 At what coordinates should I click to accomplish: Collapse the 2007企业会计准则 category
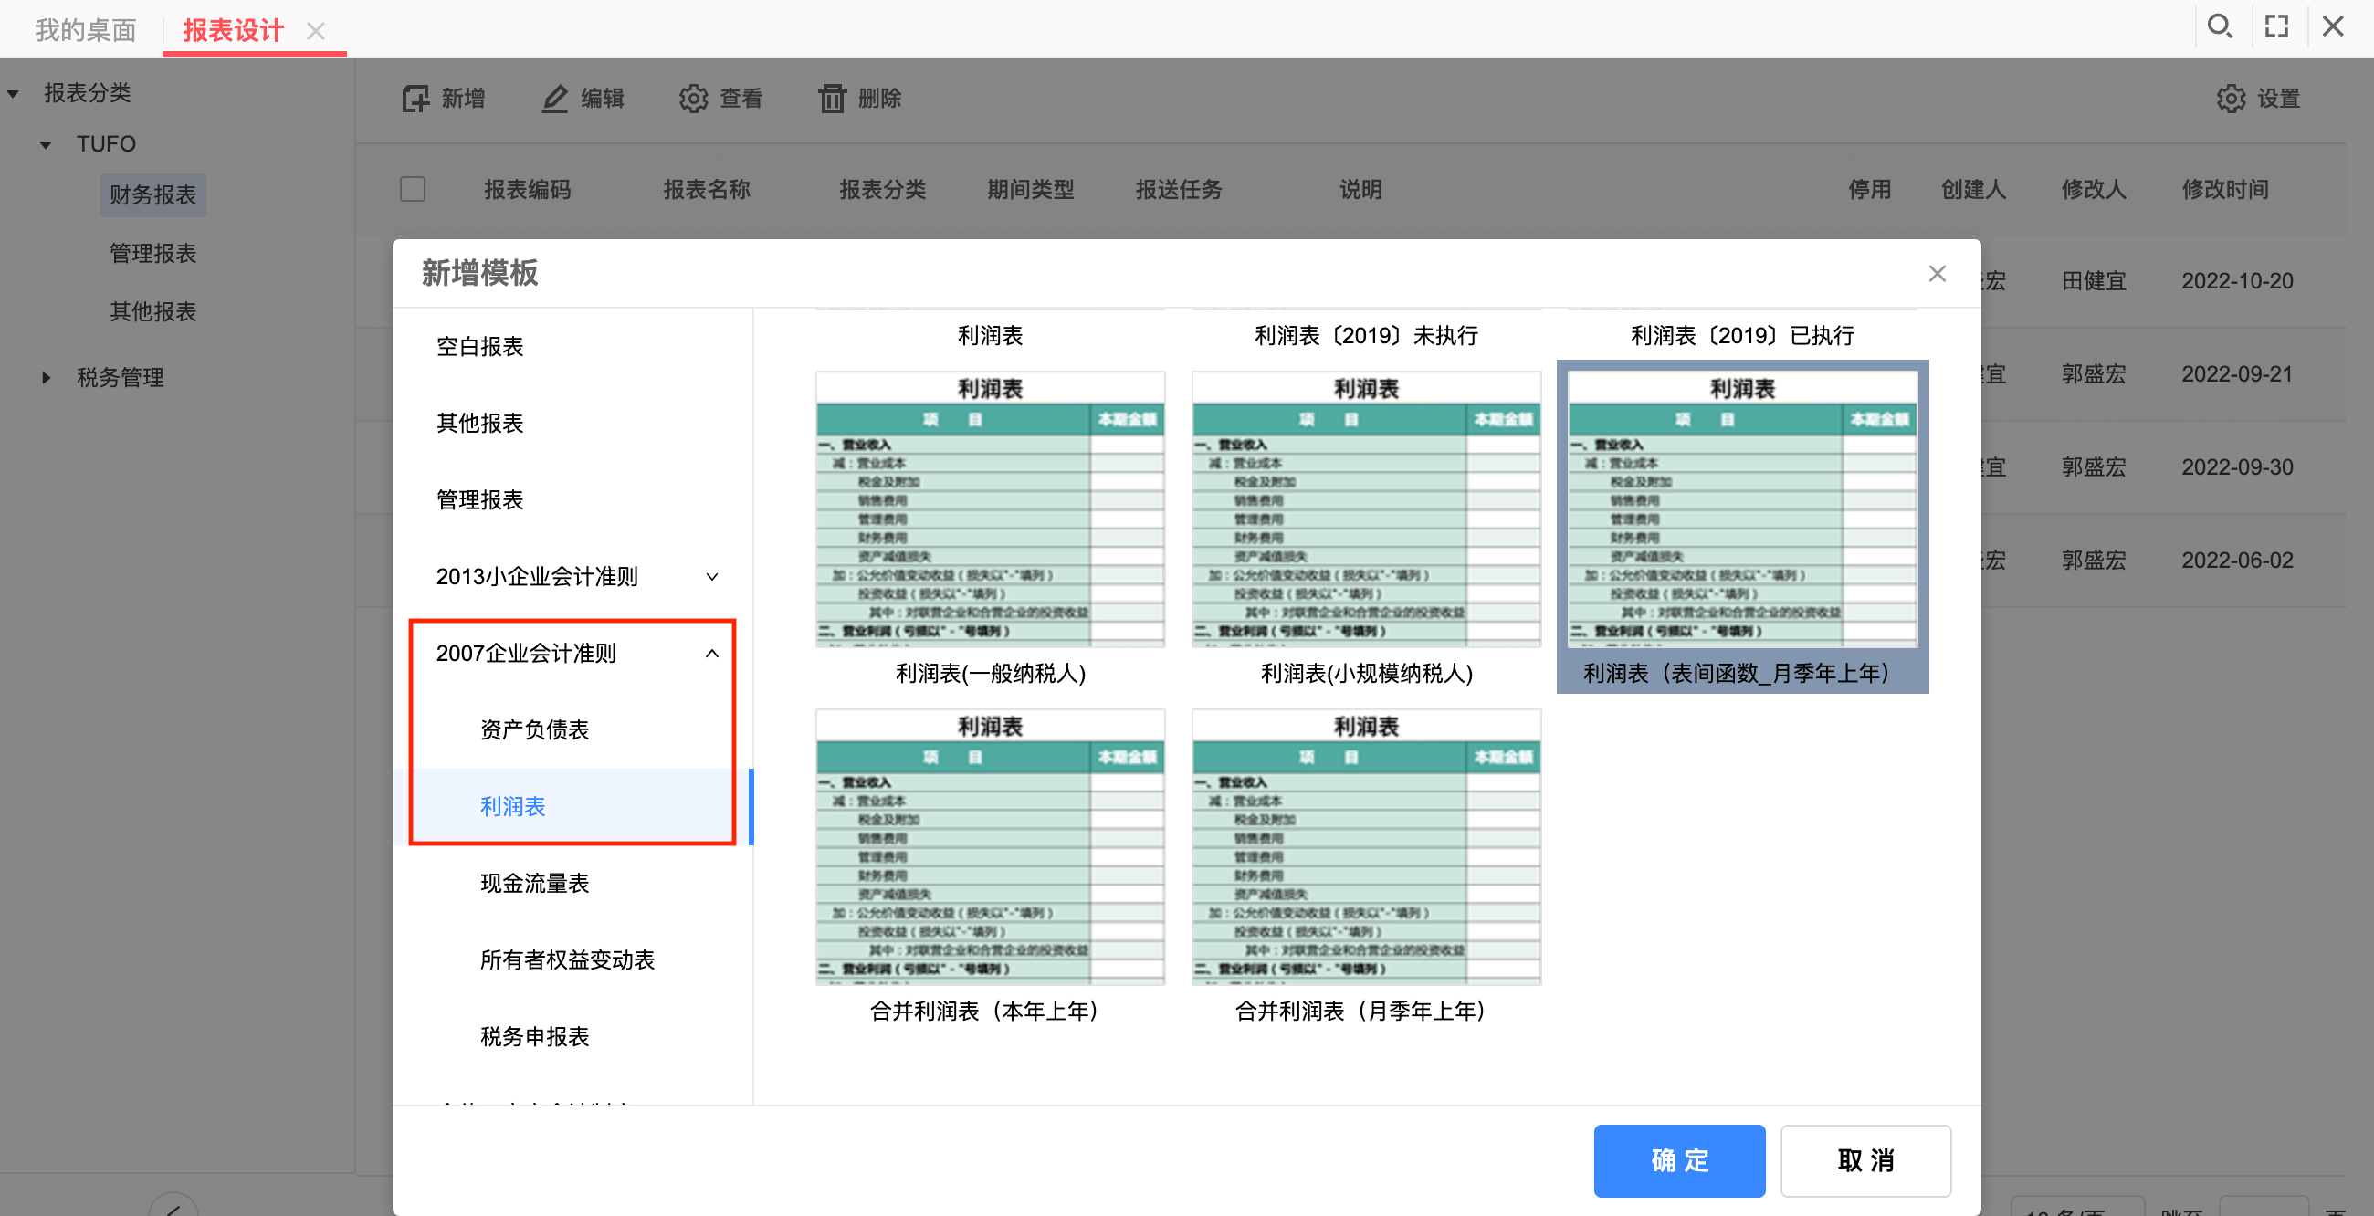click(711, 653)
